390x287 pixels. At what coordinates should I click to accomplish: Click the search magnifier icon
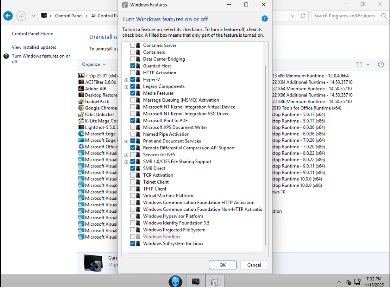point(384,16)
